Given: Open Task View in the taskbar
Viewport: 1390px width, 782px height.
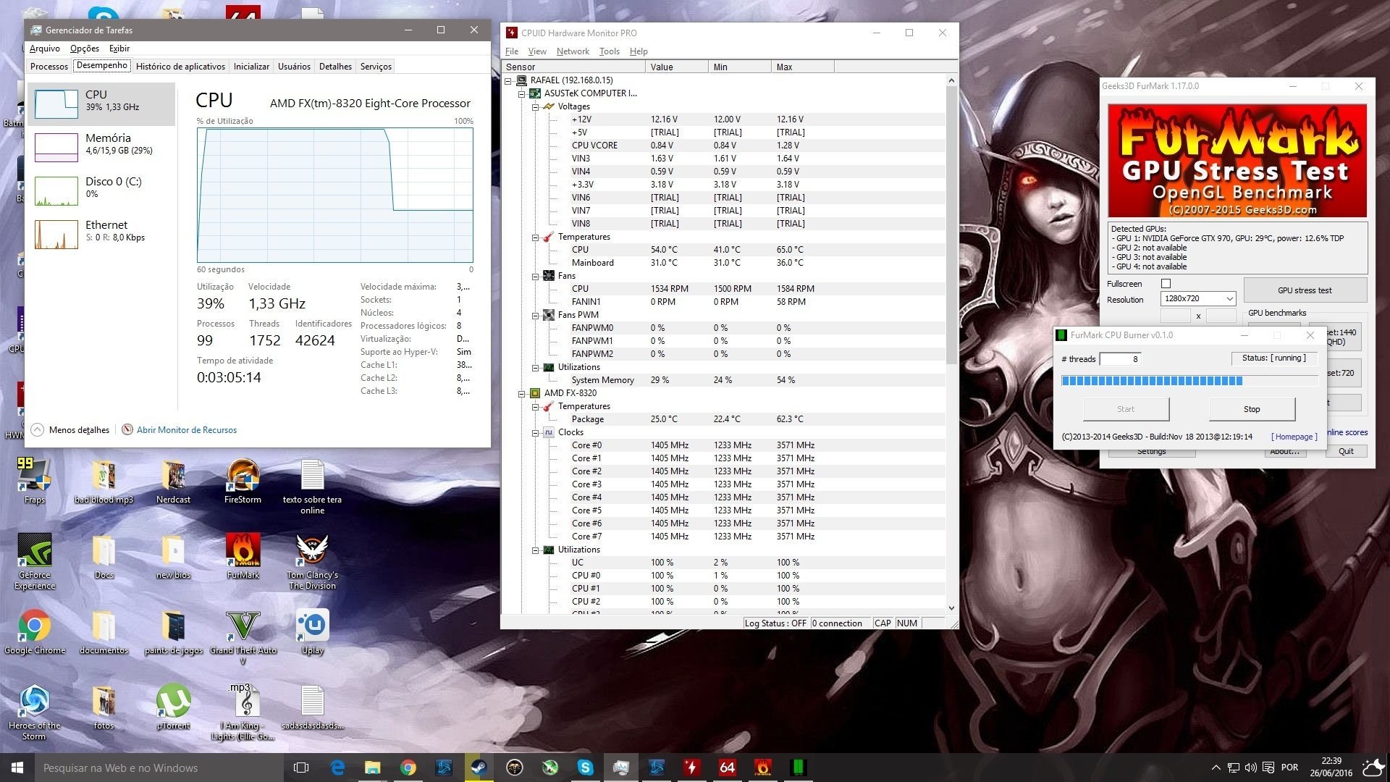Looking at the screenshot, I should click(301, 768).
